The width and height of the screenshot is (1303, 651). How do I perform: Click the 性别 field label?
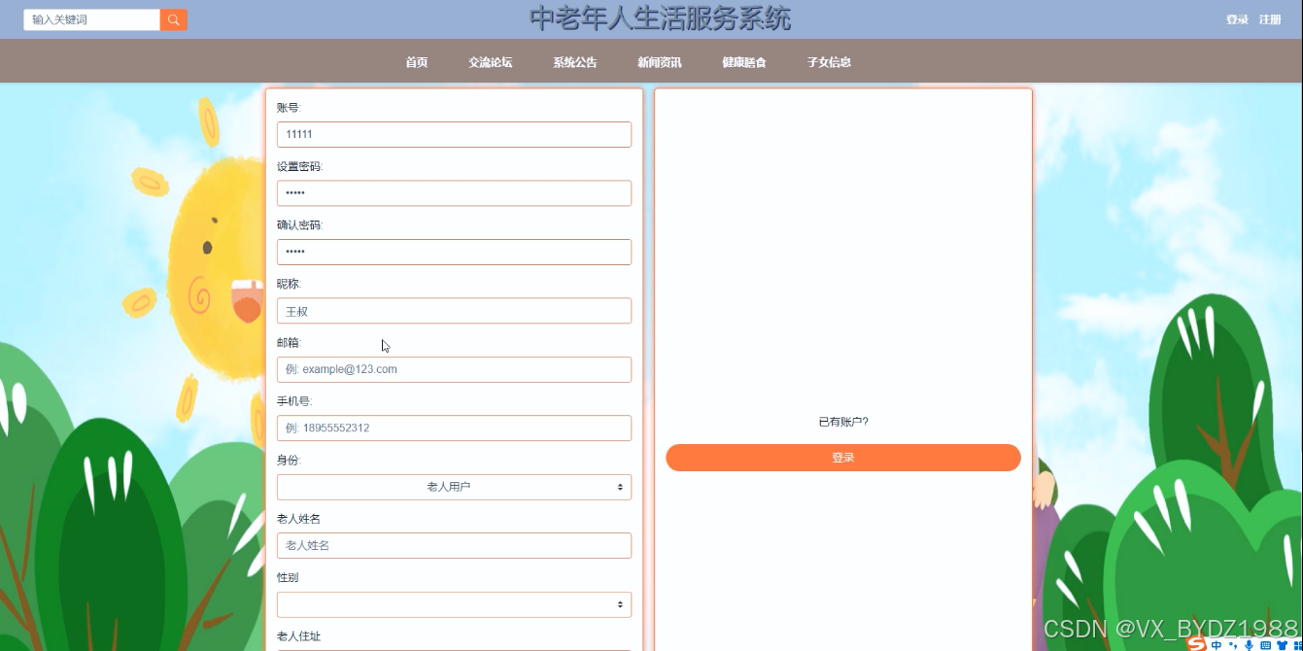point(288,577)
